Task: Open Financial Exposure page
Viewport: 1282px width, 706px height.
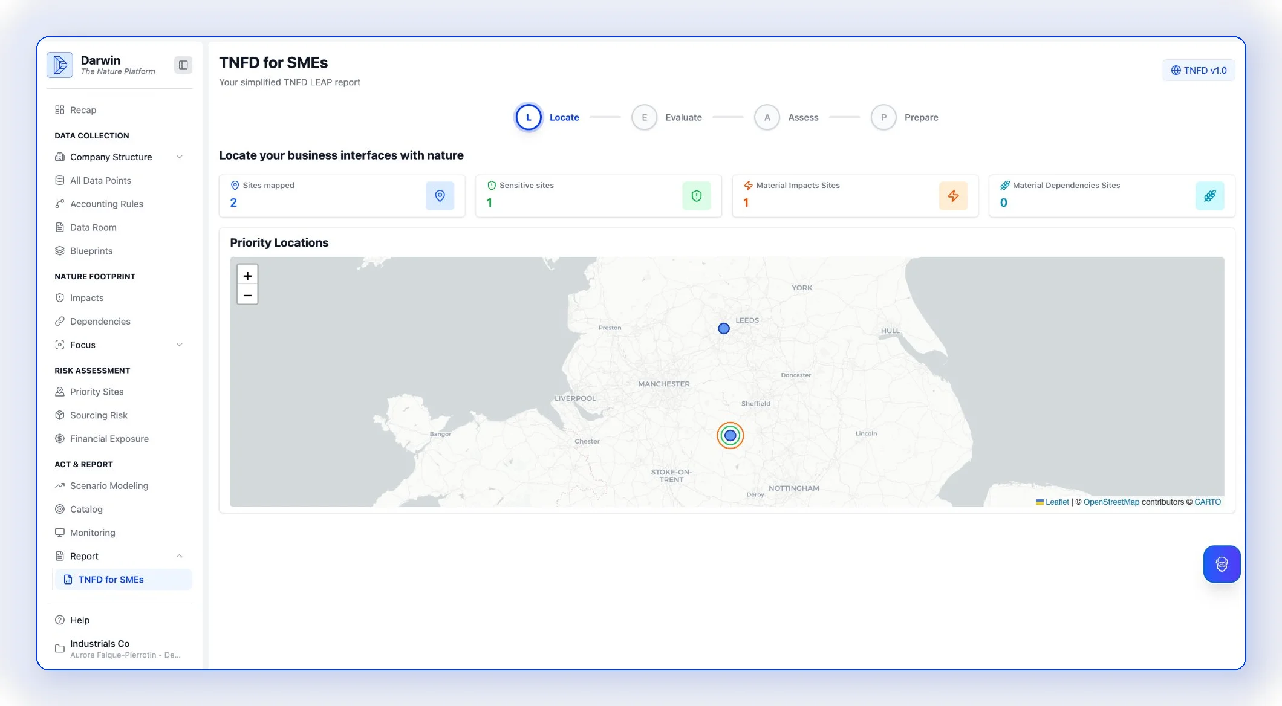Action: click(x=109, y=438)
